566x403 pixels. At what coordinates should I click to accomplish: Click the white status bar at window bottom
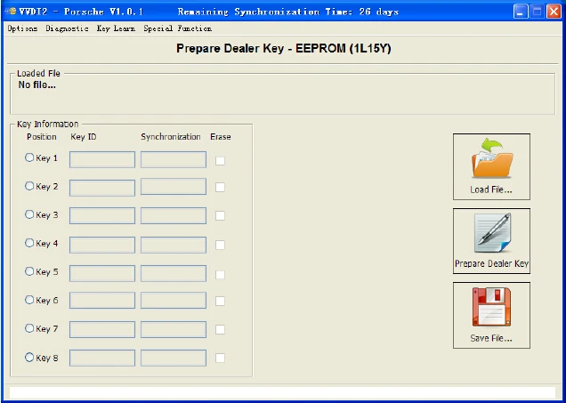point(282,392)
